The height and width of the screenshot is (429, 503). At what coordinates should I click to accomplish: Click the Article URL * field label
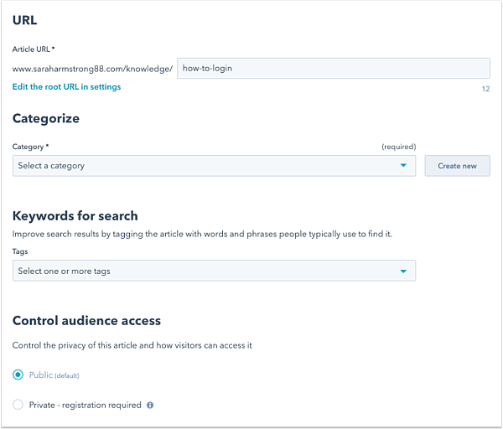pos(34,49)
